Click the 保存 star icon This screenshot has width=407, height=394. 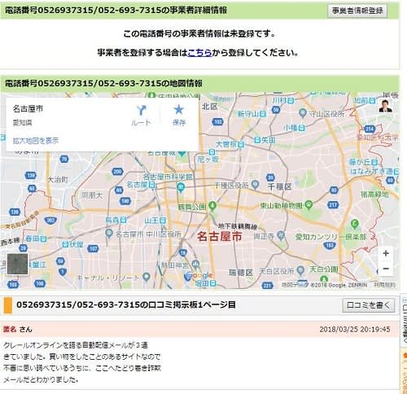tap(179, 110)
